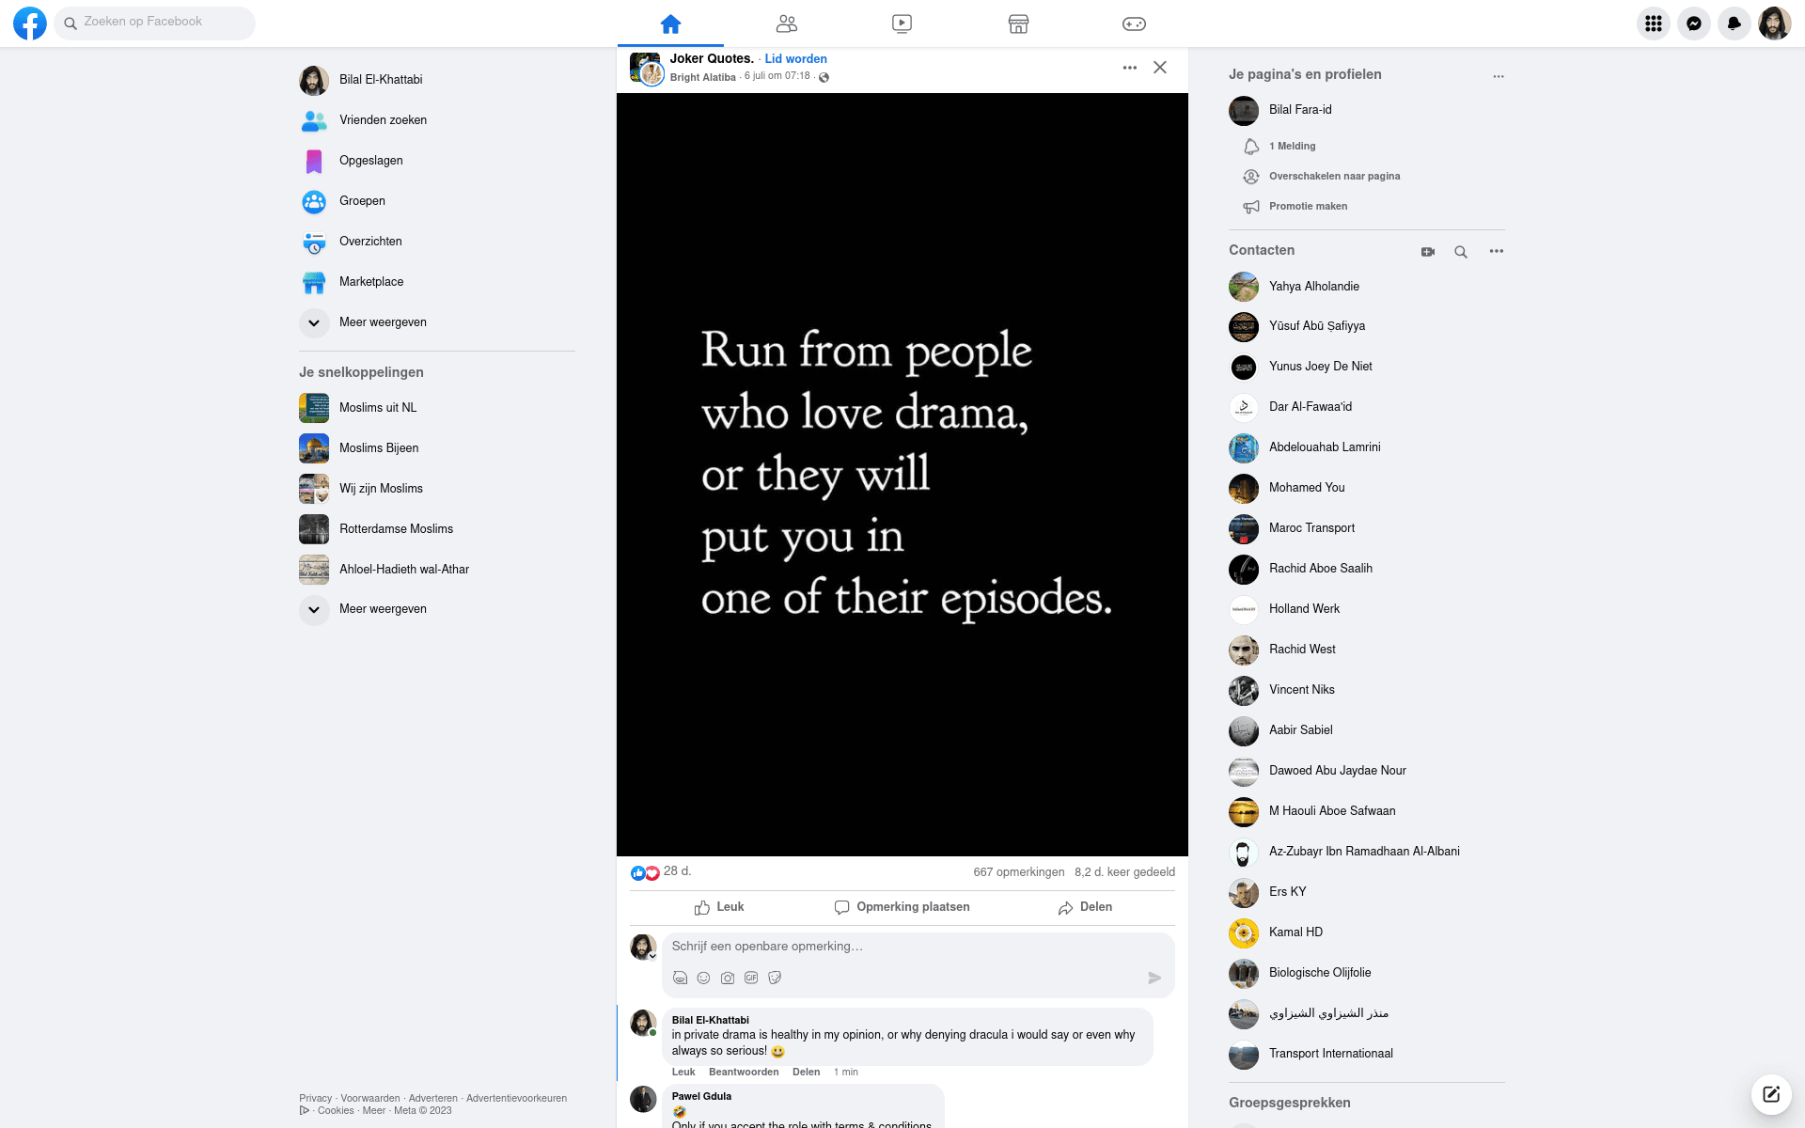Open the Wij zijn Moslims shortcut
Viewport: 1805px width, 1128px height.
point(436,489)
